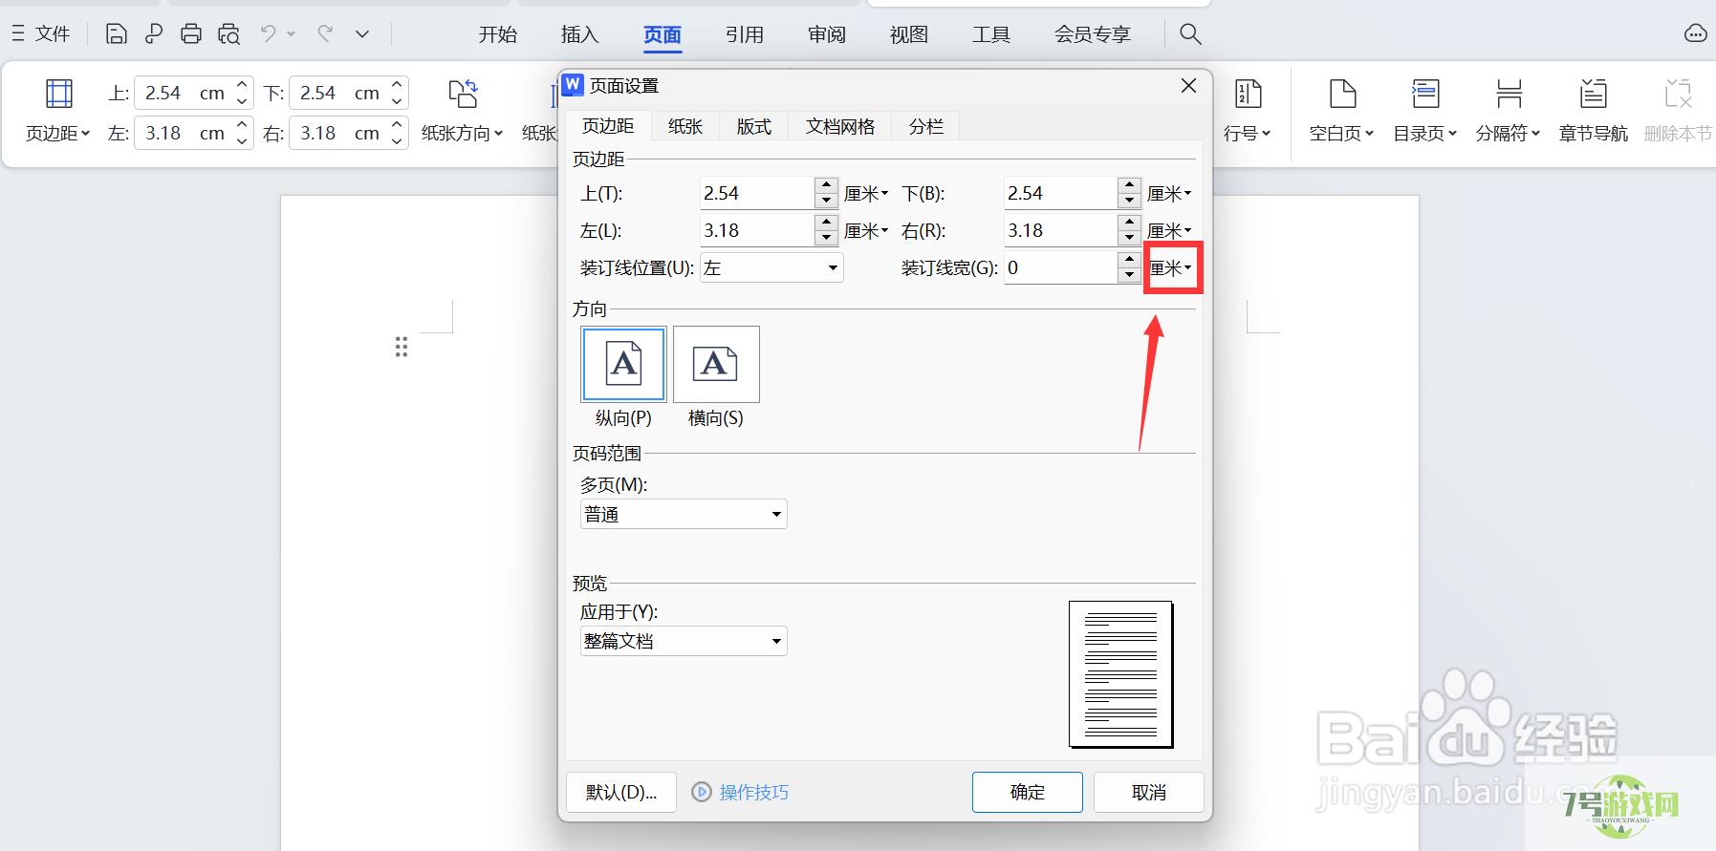Switch to the 会员专享 ribbon tab
This screenshot has height=851, width=1716.
coord(1093,34)
